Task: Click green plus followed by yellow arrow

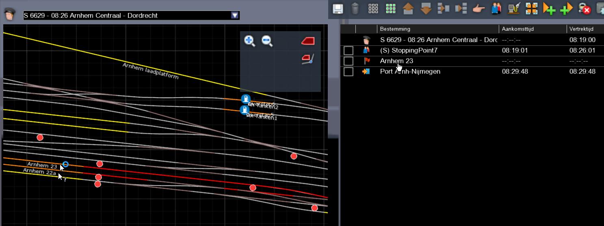Action: click(x=567, y=9)
